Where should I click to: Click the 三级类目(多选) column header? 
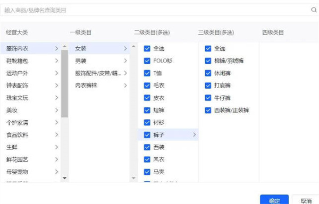click(216, 32)
